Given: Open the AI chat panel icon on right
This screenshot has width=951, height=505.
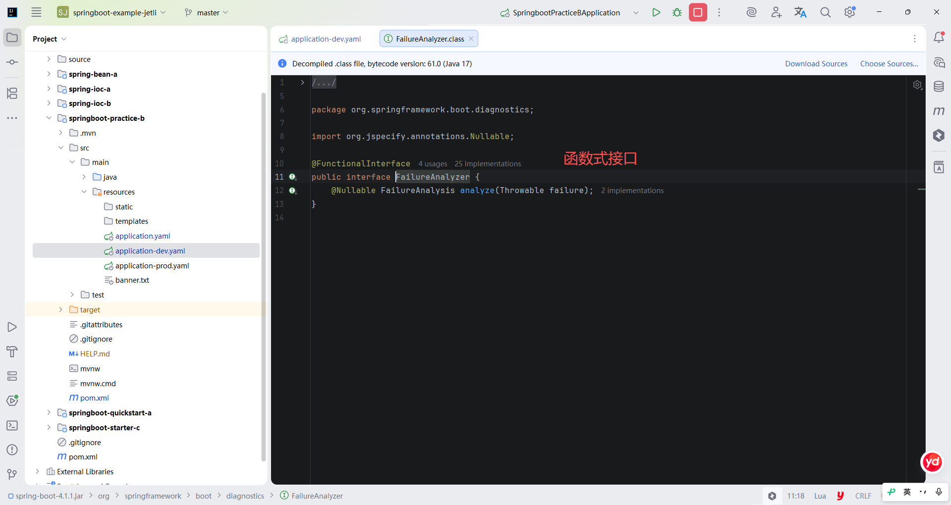Looking at the screenshot, I should (x=939, y=62).
